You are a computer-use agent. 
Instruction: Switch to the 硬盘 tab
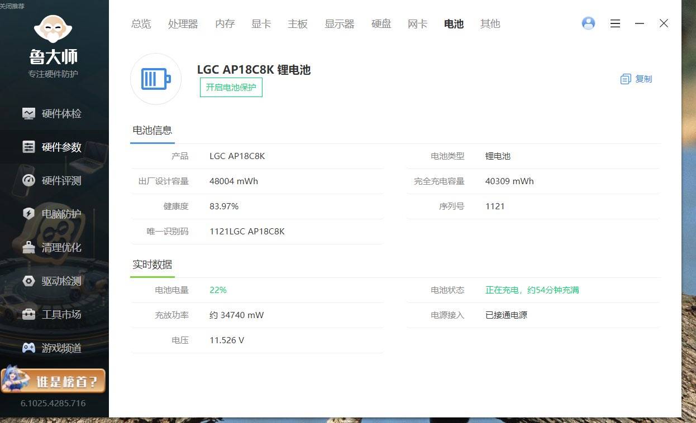[x=382, y=24]
